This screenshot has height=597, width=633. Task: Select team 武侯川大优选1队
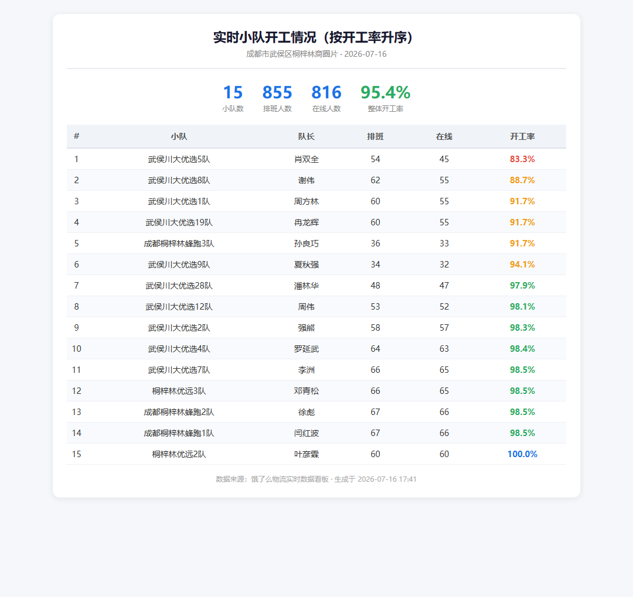point(179,201)
